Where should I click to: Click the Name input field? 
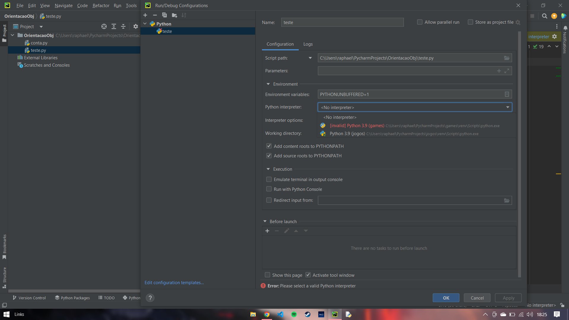342,22
